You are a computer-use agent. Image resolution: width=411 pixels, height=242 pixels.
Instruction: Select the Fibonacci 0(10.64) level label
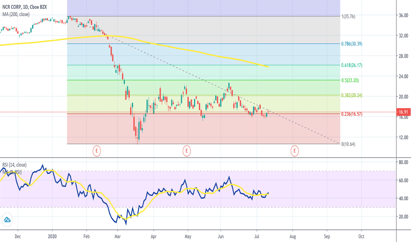click(348, 144)
